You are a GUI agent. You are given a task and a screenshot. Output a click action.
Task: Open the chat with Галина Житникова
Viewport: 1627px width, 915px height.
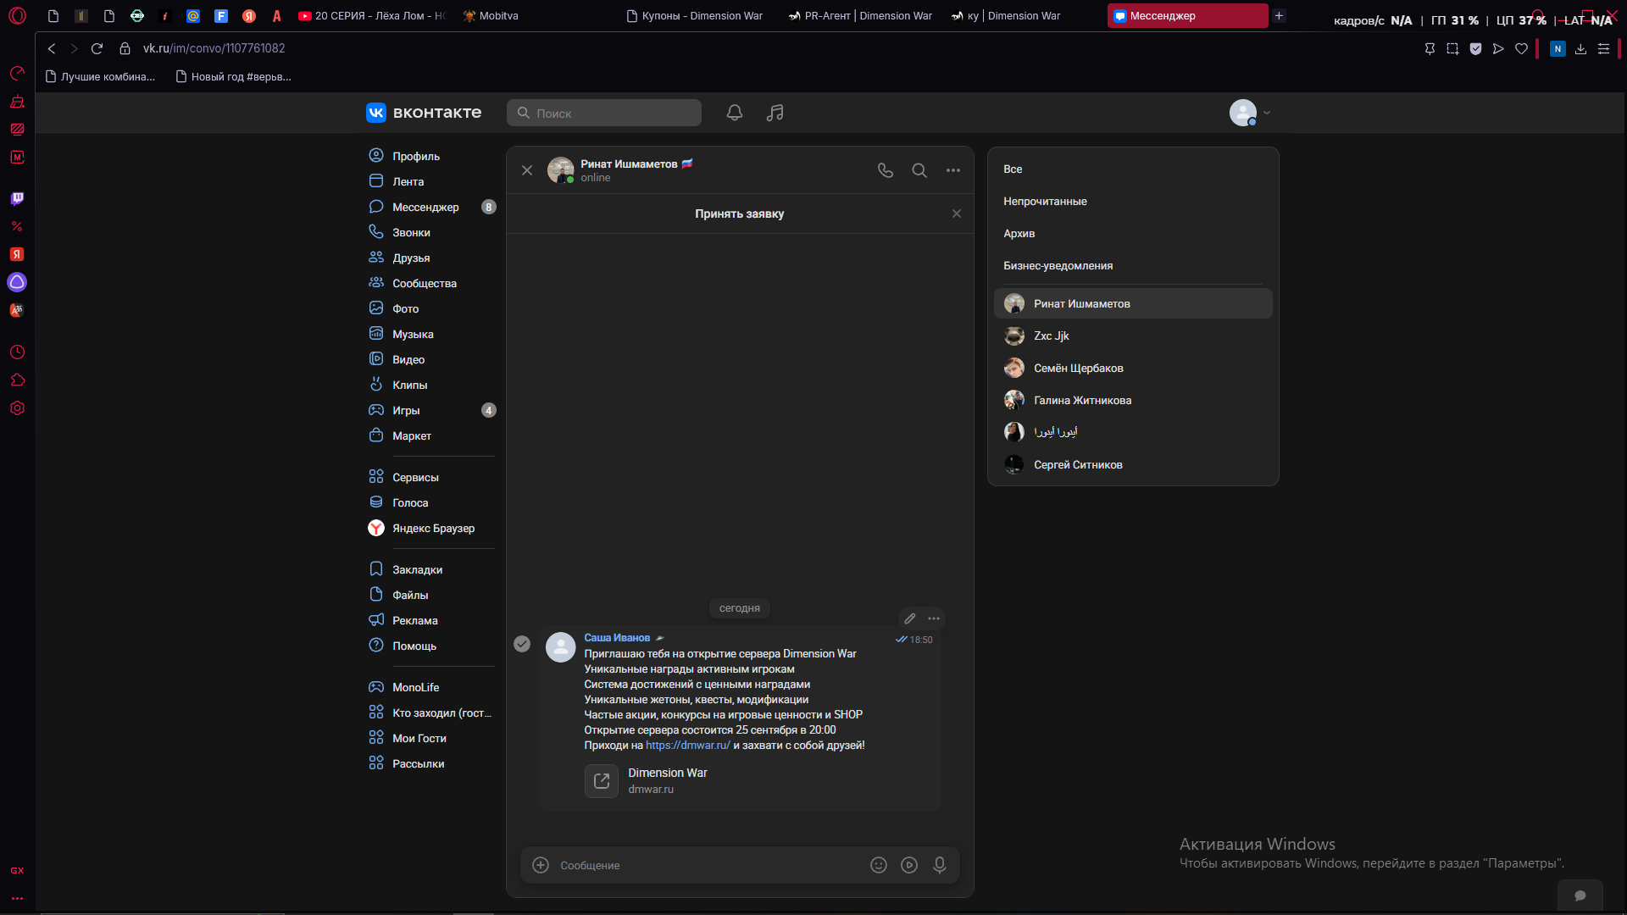pos(1133,401)
